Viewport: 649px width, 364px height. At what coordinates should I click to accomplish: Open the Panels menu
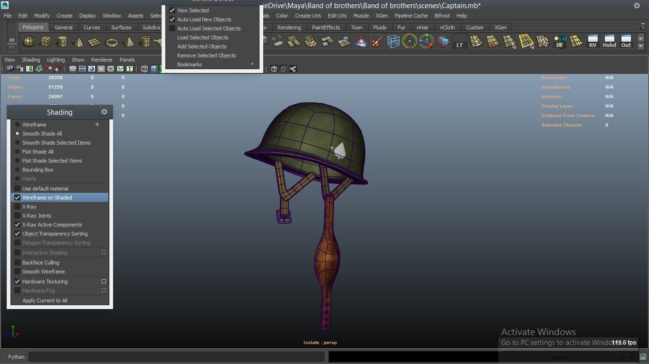(x=127, y=60)
